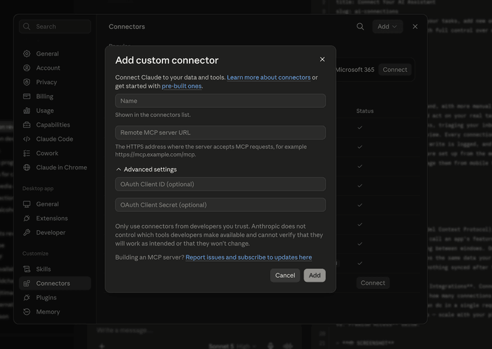Open Claude in Chrome globe icon
The height and width of the screenshot is (349, 492).
tap(27, 167)
